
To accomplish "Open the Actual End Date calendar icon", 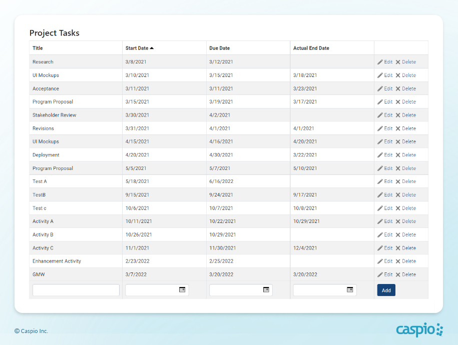I will pyautogui.click(x=350, y=289).
